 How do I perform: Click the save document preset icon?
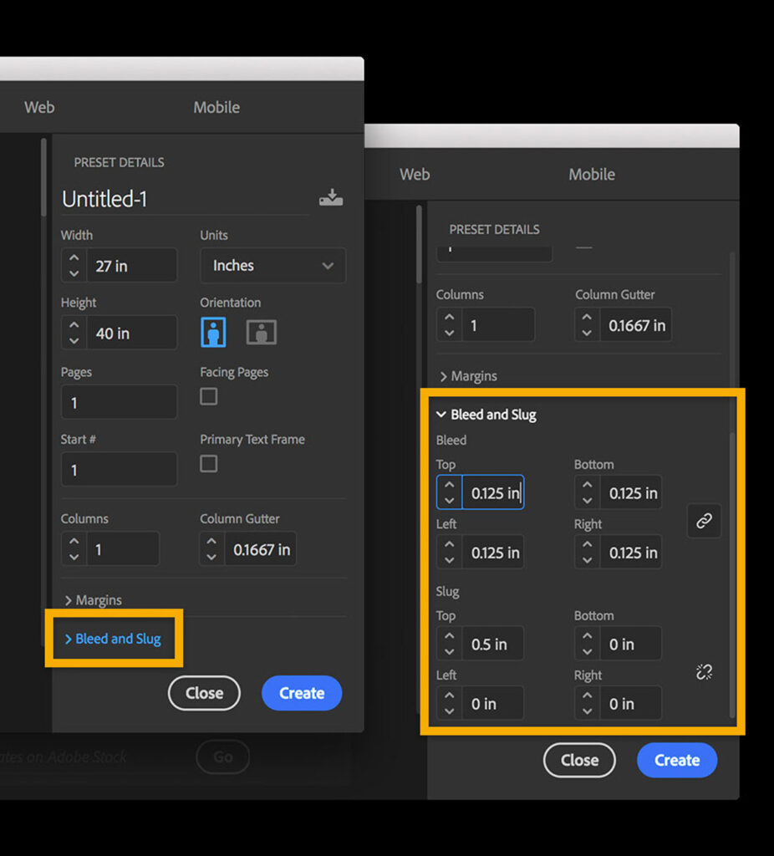(x=331, y=197)
